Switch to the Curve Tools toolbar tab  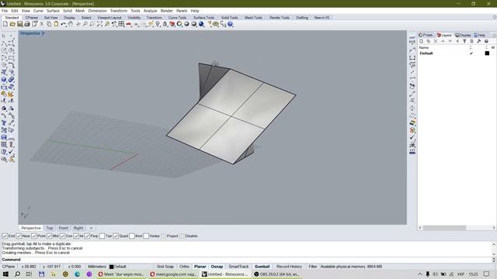pos(177,18)
